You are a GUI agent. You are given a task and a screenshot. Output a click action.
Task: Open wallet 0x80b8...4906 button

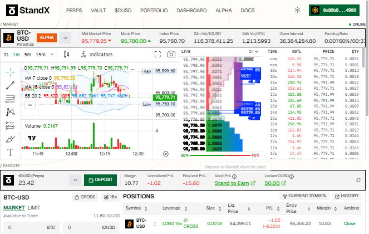click(x=334, y=11)
